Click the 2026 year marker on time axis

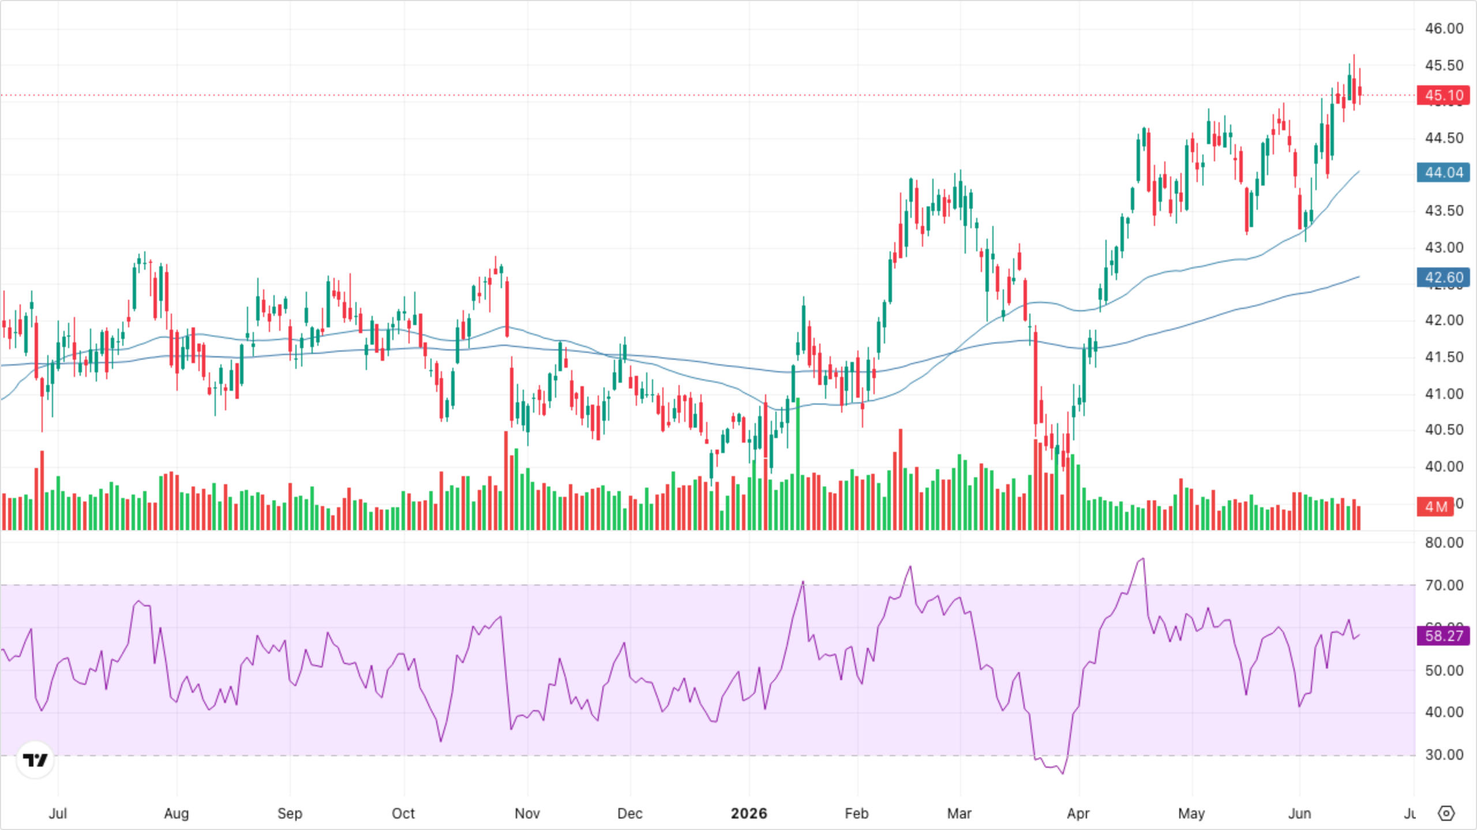(x=749, y=813)
